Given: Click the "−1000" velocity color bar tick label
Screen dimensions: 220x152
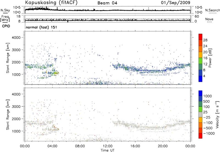Looking at the screenshot, I should [209, 133].
